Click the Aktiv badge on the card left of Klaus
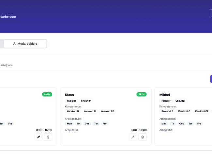212x163 pixels. tap(47, 94)
